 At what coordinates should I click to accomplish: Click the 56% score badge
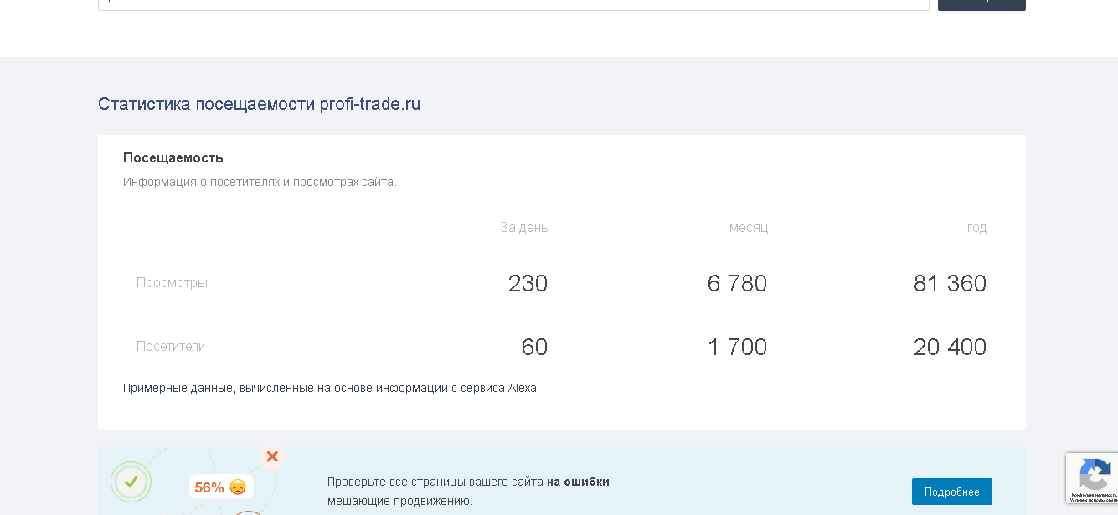210,487
